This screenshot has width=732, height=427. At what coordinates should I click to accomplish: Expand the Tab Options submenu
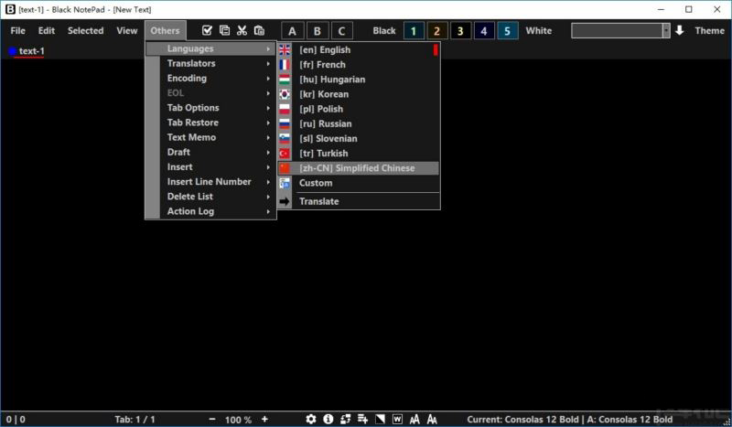tap(211, 108)
